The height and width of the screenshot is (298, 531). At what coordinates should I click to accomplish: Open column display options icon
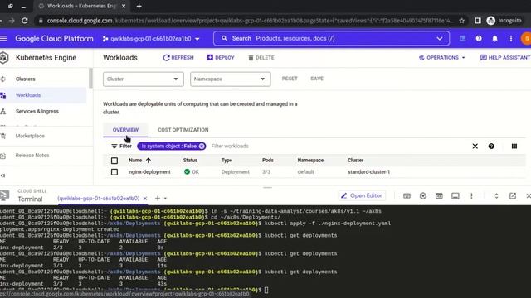click(514, 146)
